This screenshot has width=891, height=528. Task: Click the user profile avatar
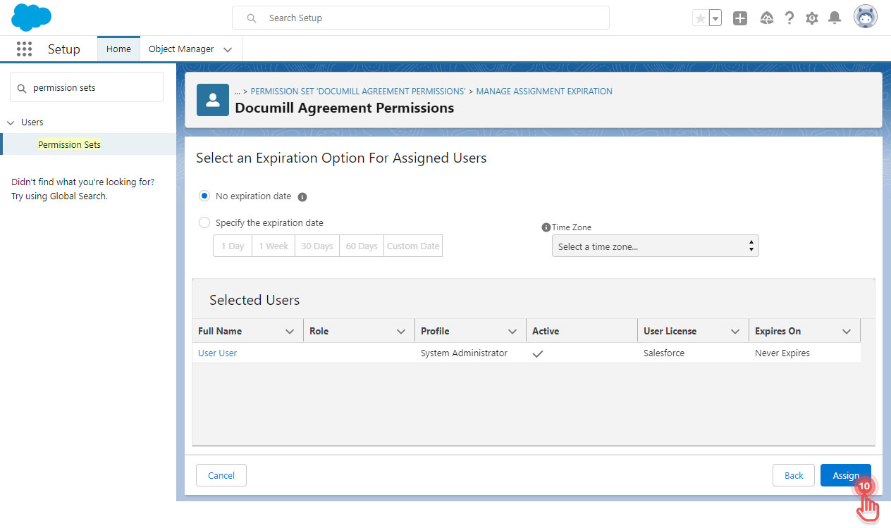tap(865, 16)
